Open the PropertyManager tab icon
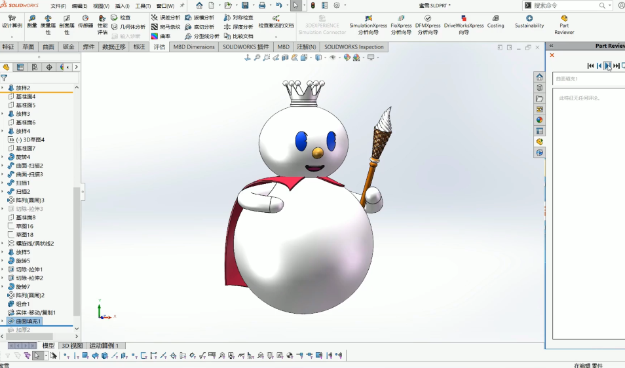The height and width of the screenshot is (368, 625). (x=20, y=67)
